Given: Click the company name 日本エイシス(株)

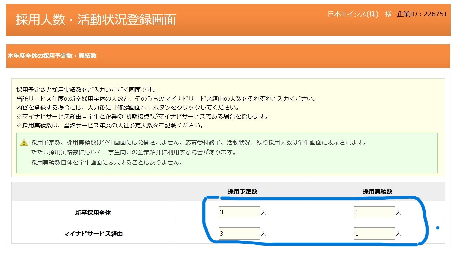Looking at the screenshot, I should [353, 14].
